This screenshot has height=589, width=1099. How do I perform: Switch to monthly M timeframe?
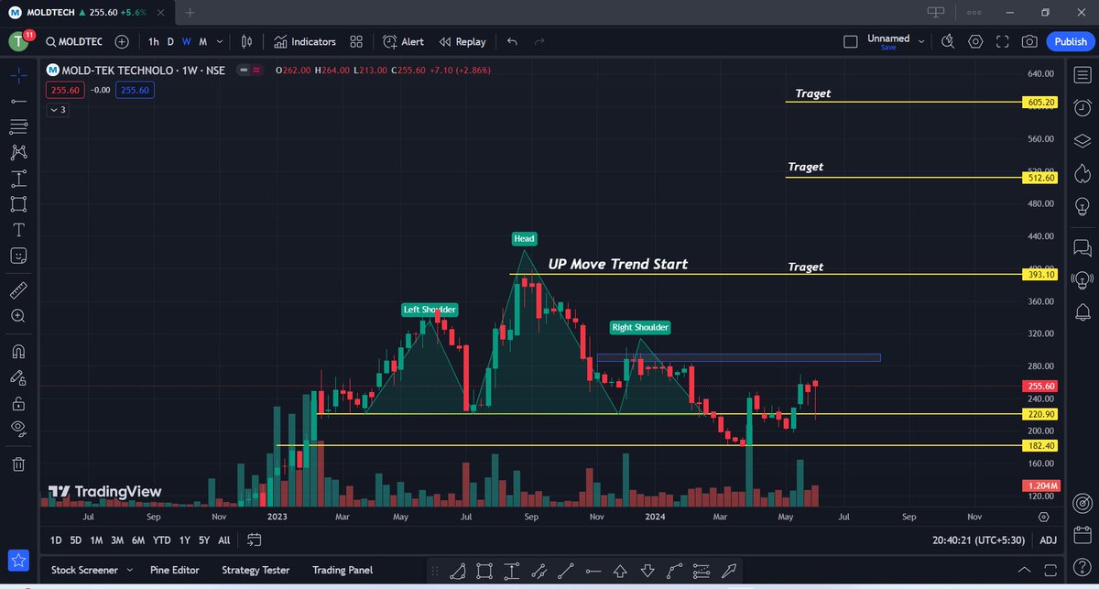tap(202, 42)
